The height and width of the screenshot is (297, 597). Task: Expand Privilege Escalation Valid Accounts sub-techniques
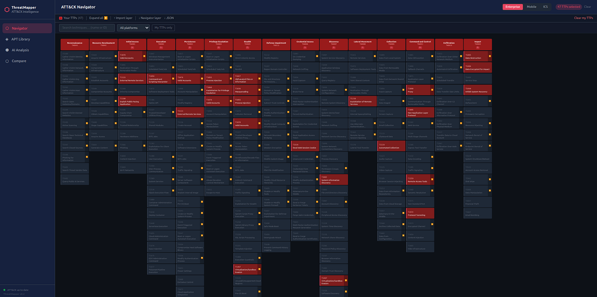(x=231, y=101)
